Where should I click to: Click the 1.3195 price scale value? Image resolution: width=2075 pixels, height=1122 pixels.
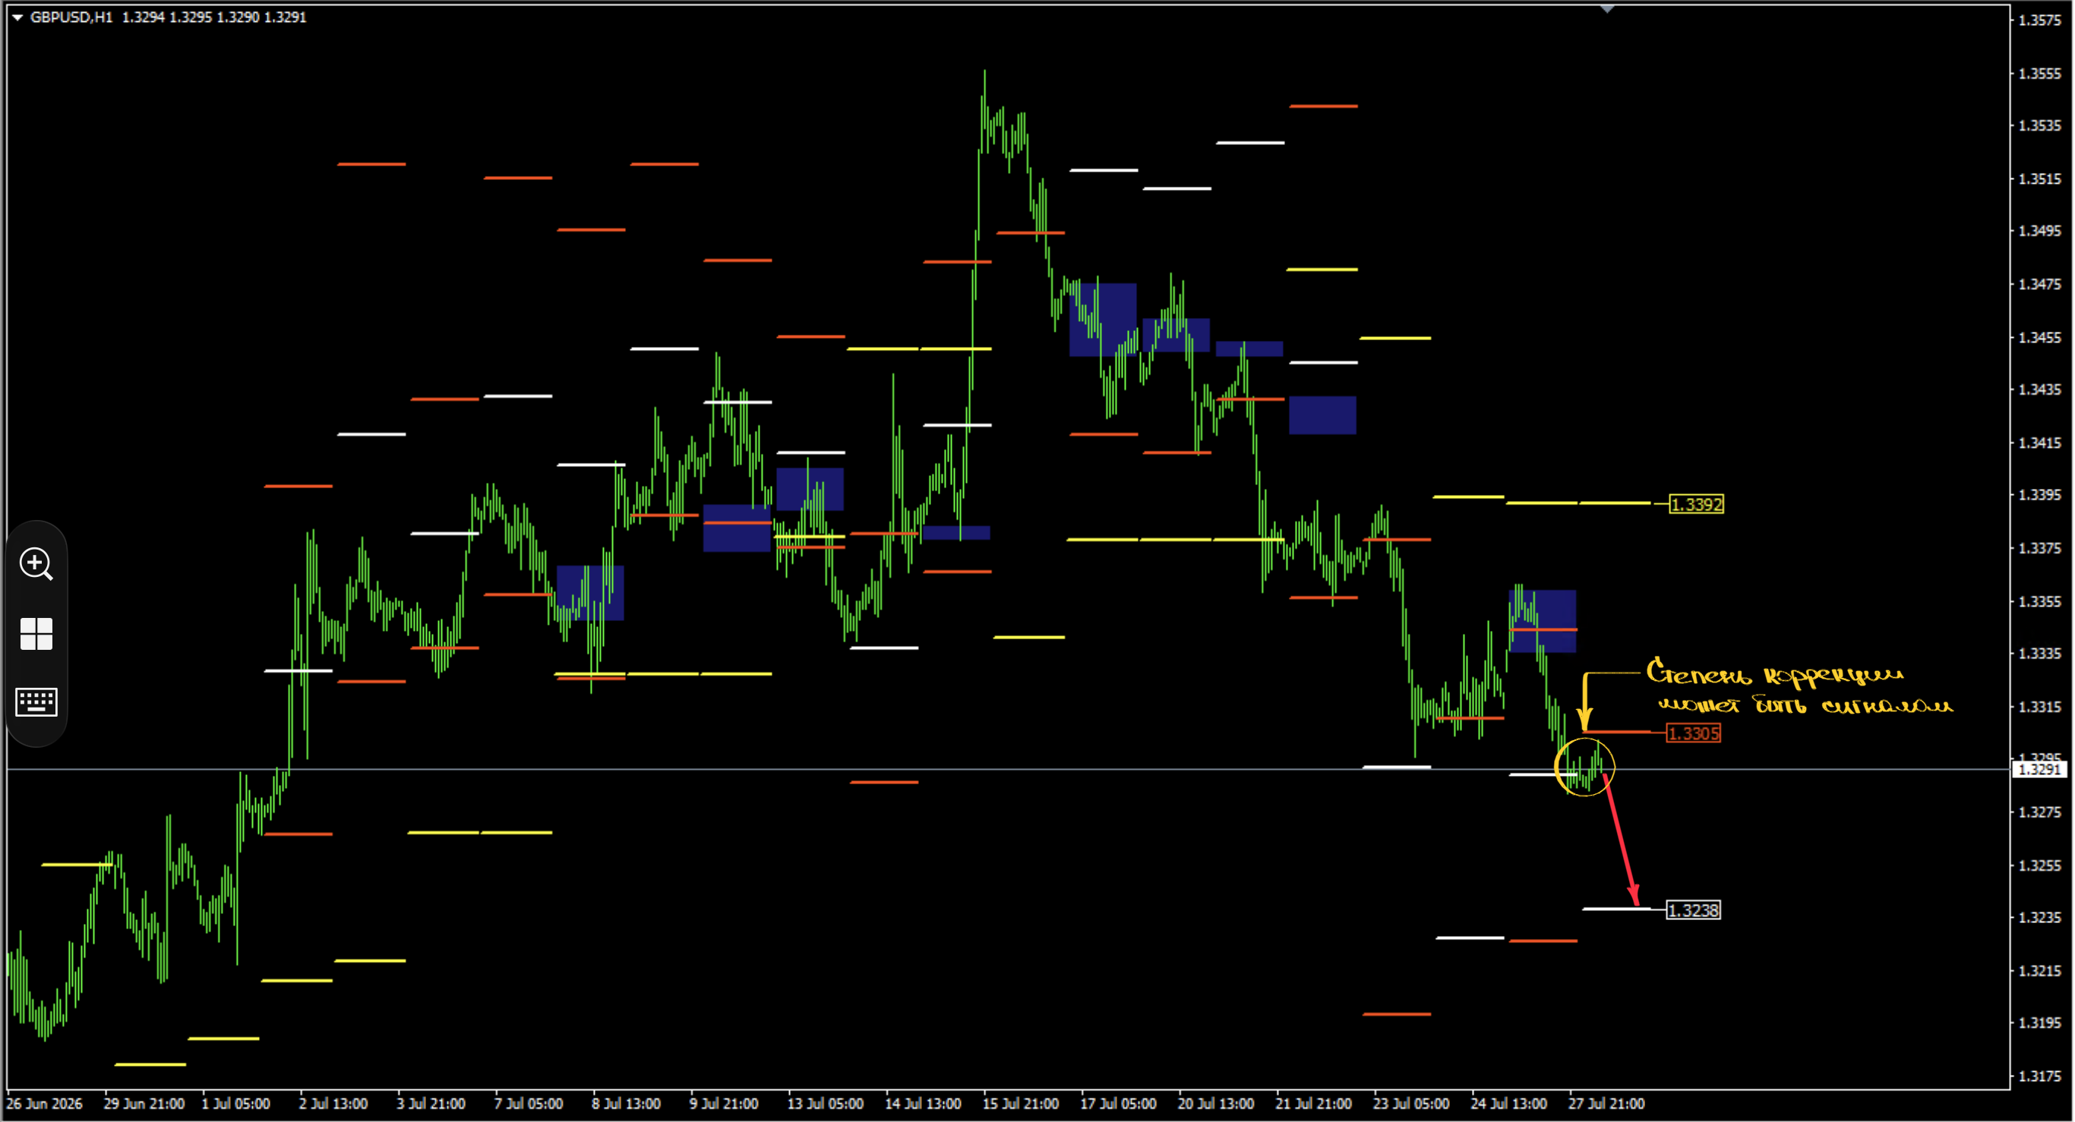(x=2039, y=1023)
